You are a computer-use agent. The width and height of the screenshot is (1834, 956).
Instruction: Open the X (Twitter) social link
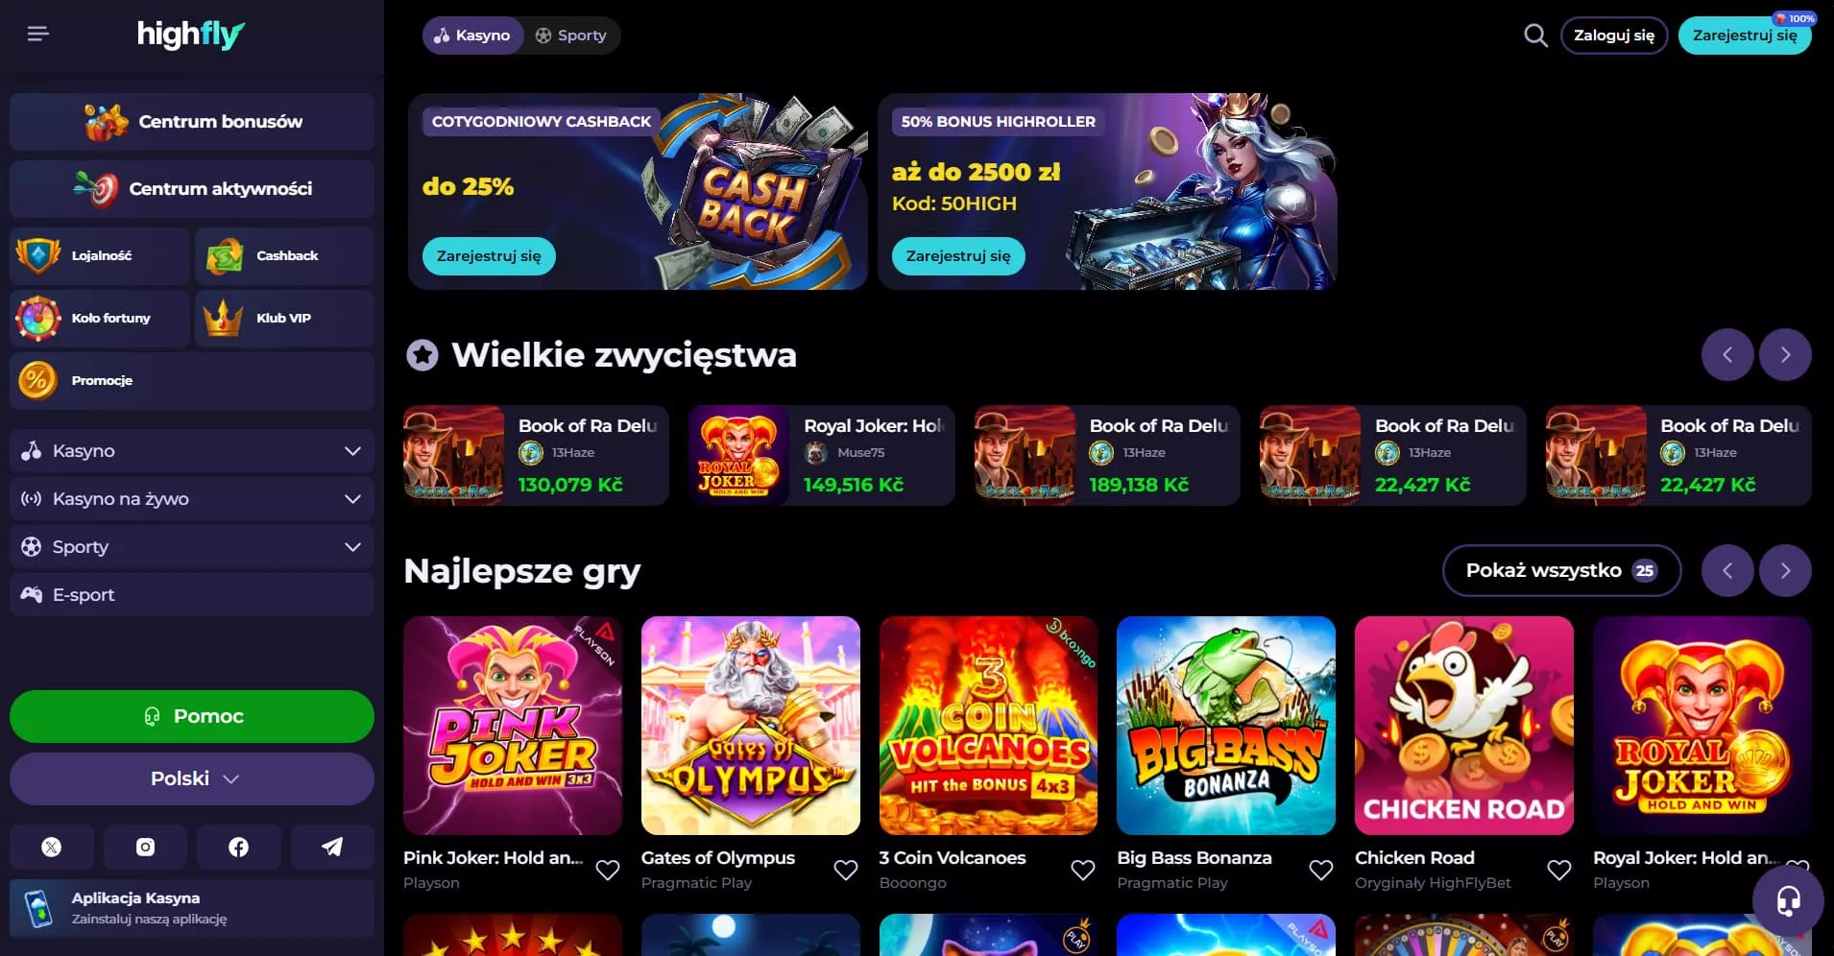tap(52, 847)
